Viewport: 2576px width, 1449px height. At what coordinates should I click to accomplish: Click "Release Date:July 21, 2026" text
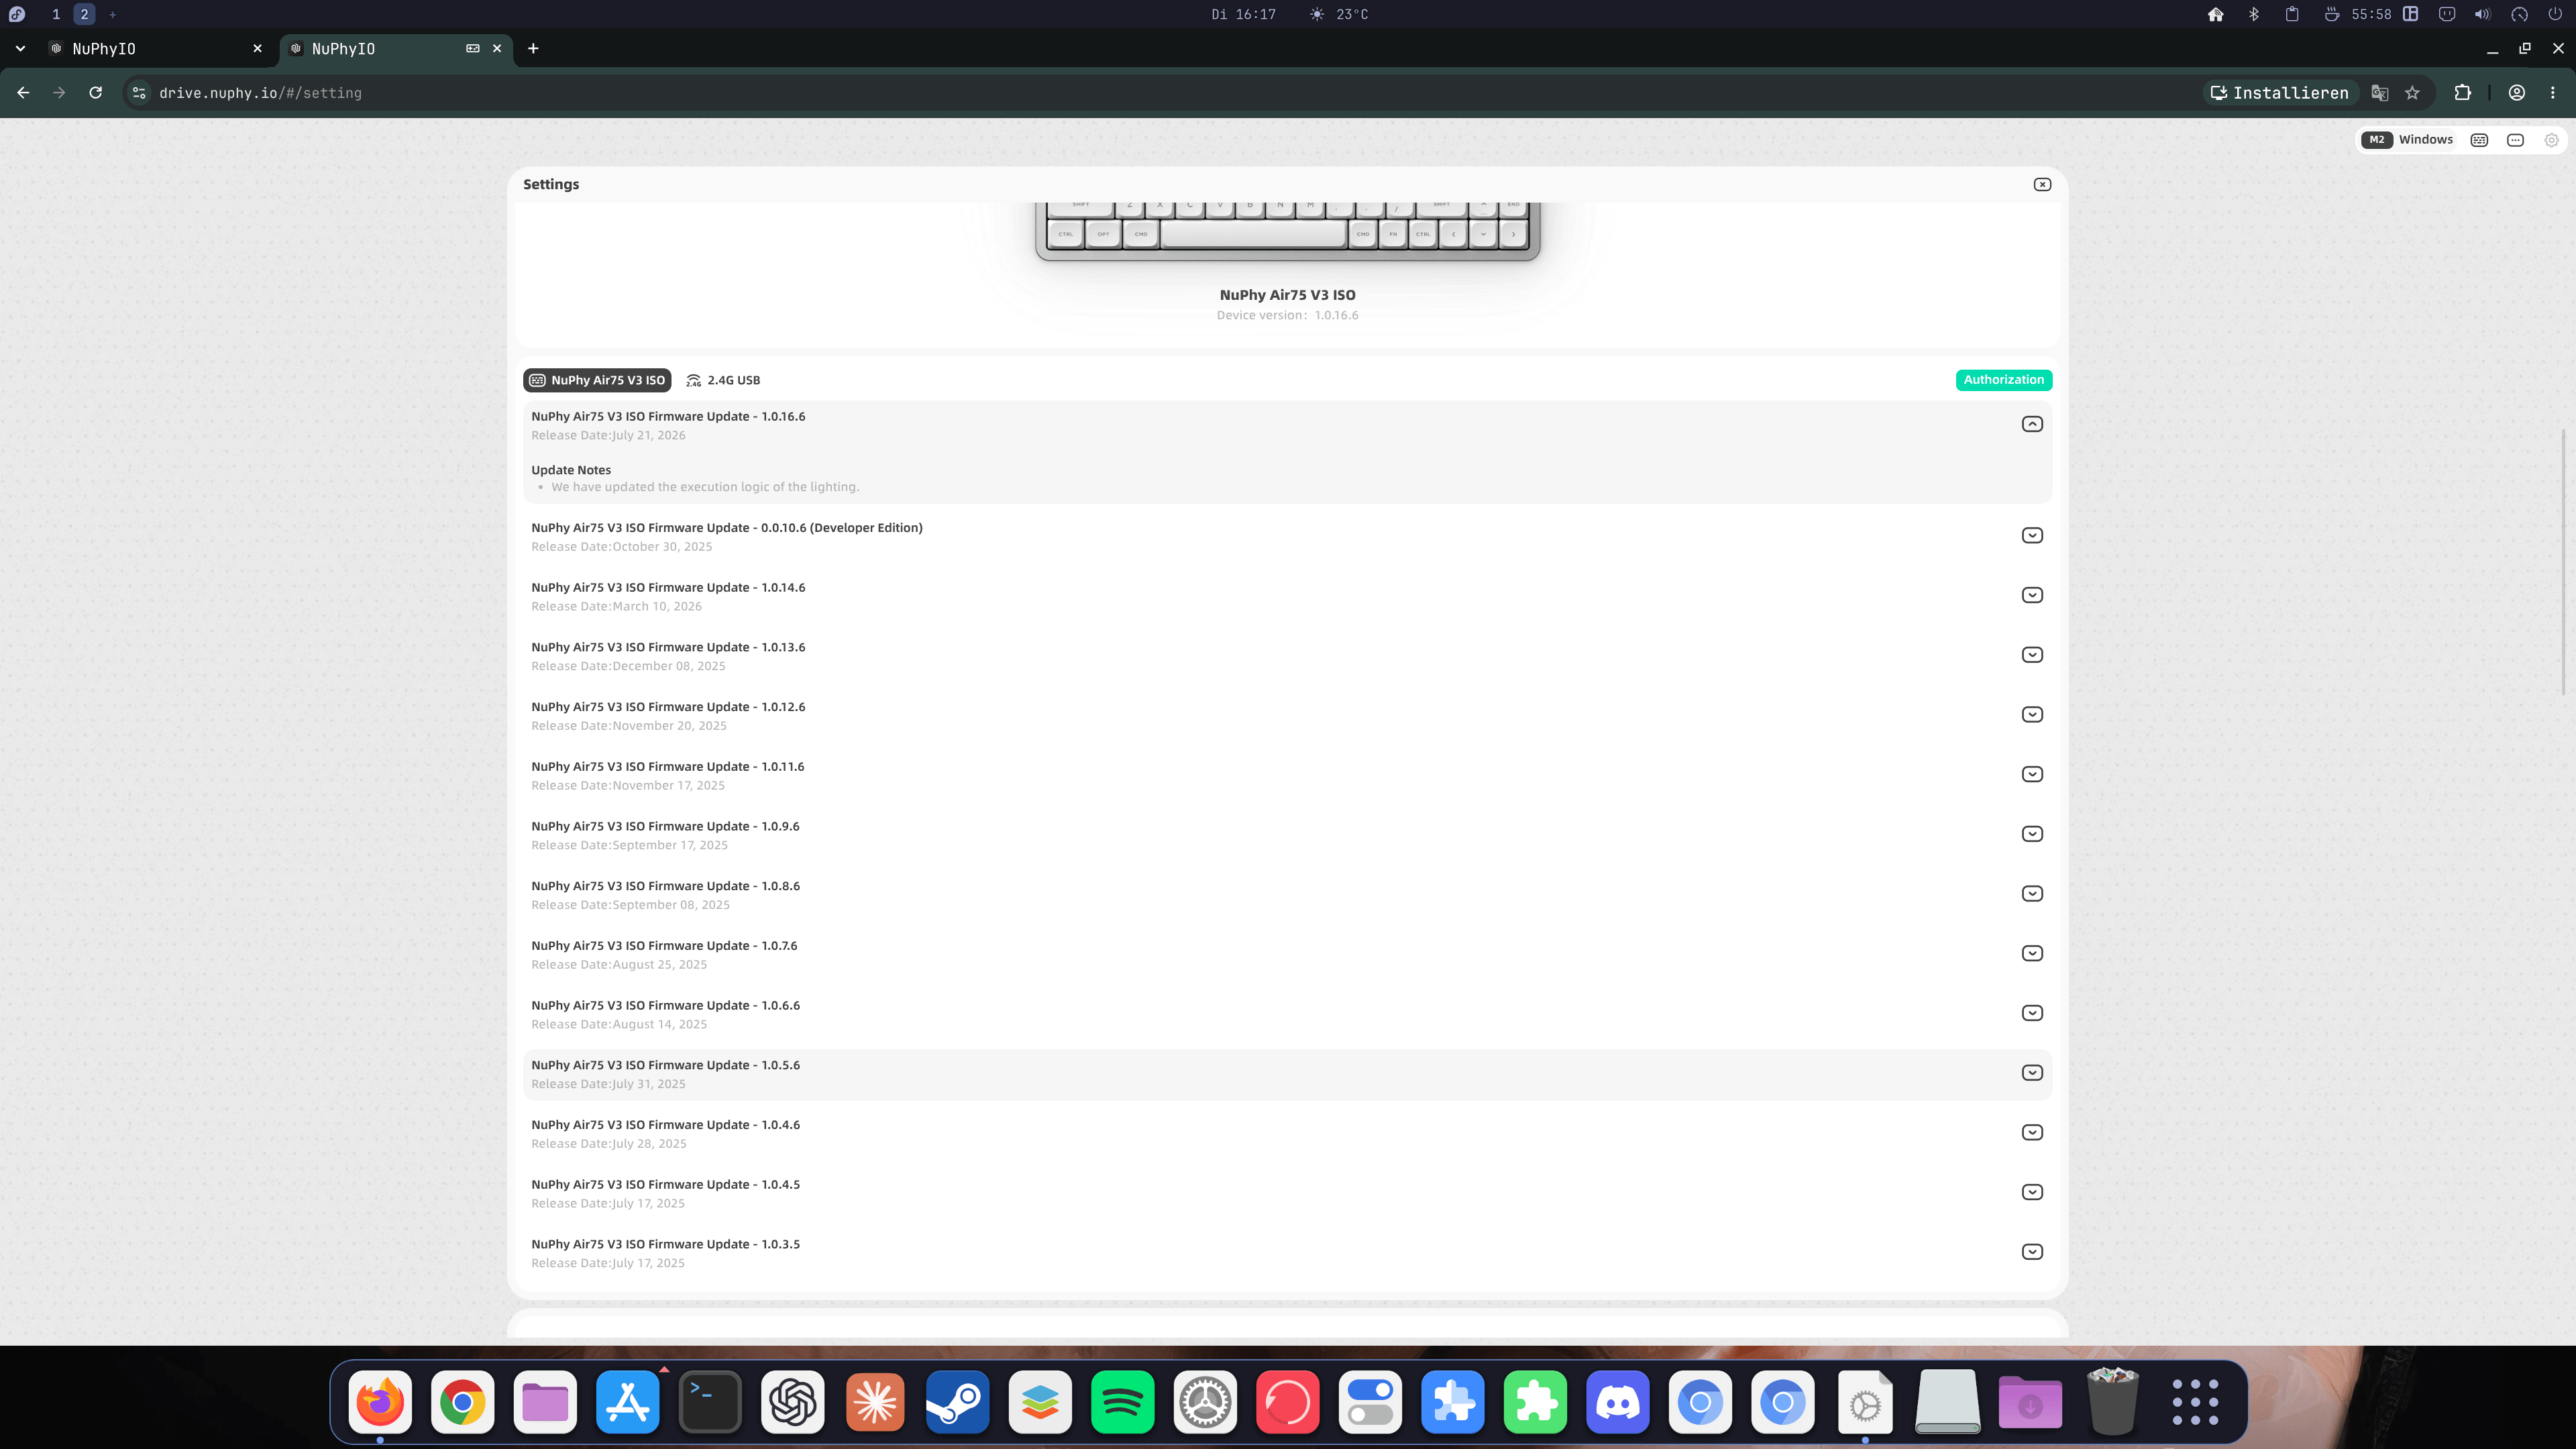click(x=608, y=435)
